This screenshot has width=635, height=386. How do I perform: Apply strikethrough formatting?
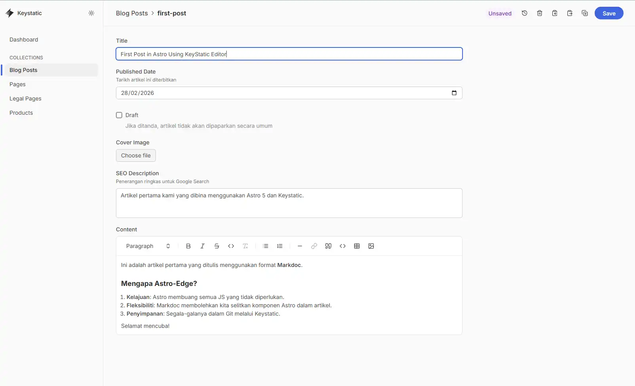[x=216, y=246]
